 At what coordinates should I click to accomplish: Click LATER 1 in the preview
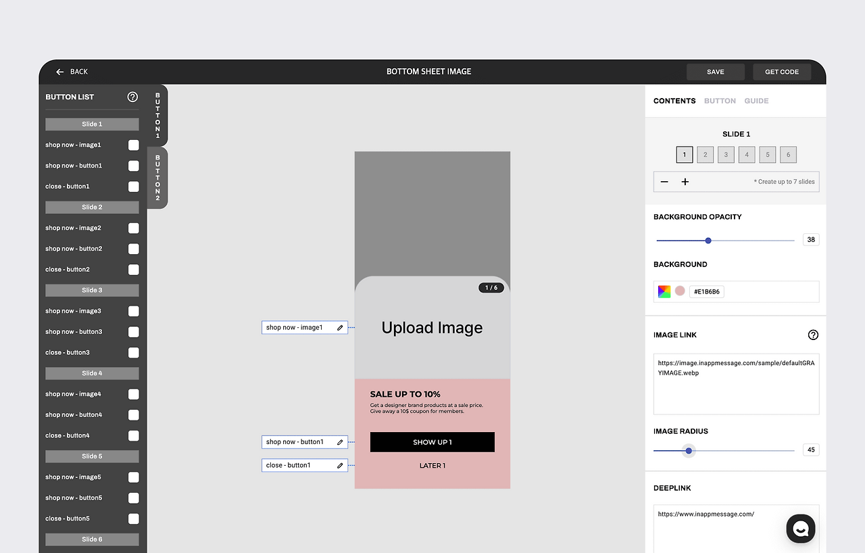[x=432, y=466]
